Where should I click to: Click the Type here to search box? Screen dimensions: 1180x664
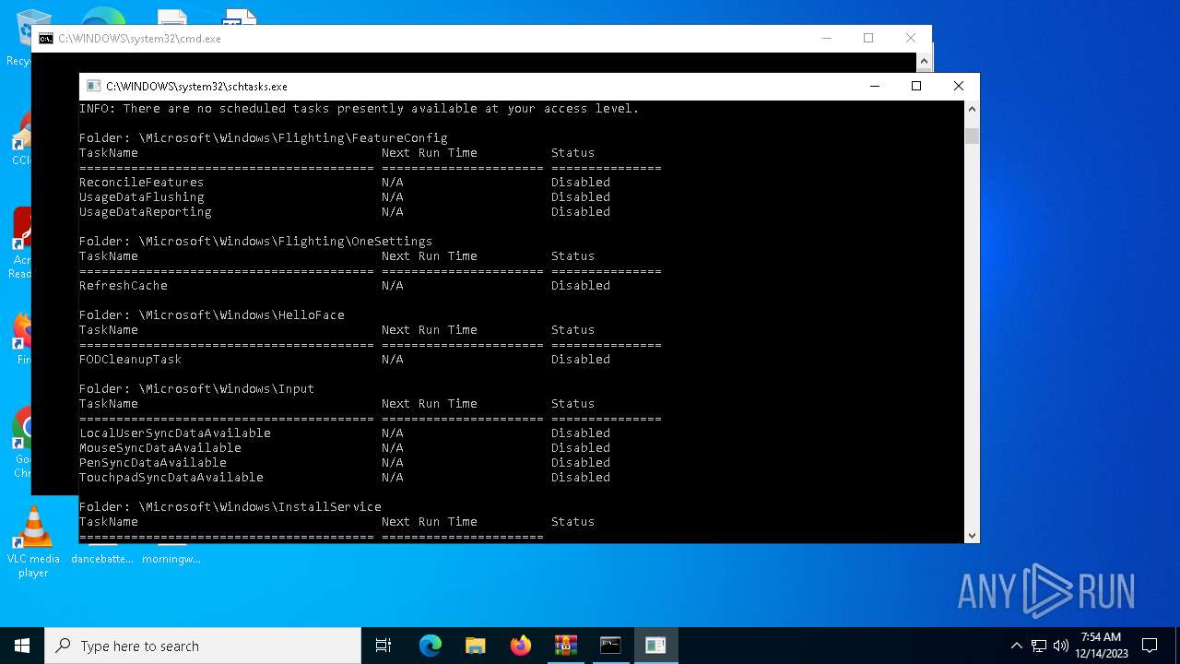(x=203, y=646)
